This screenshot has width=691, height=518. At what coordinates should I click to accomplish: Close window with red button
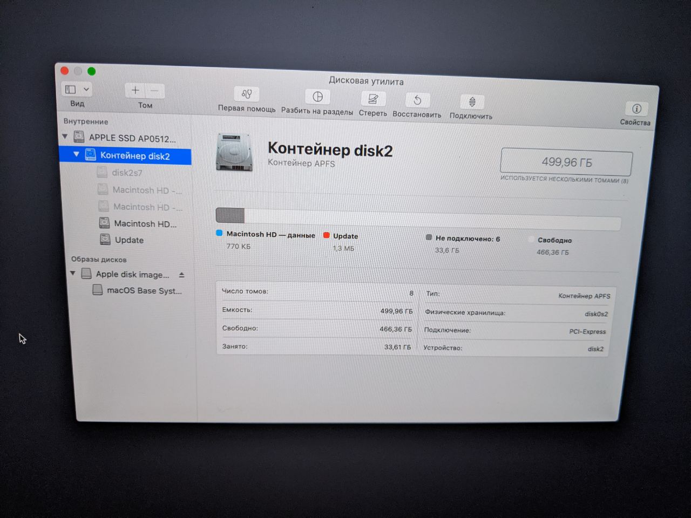pos(65,71)
